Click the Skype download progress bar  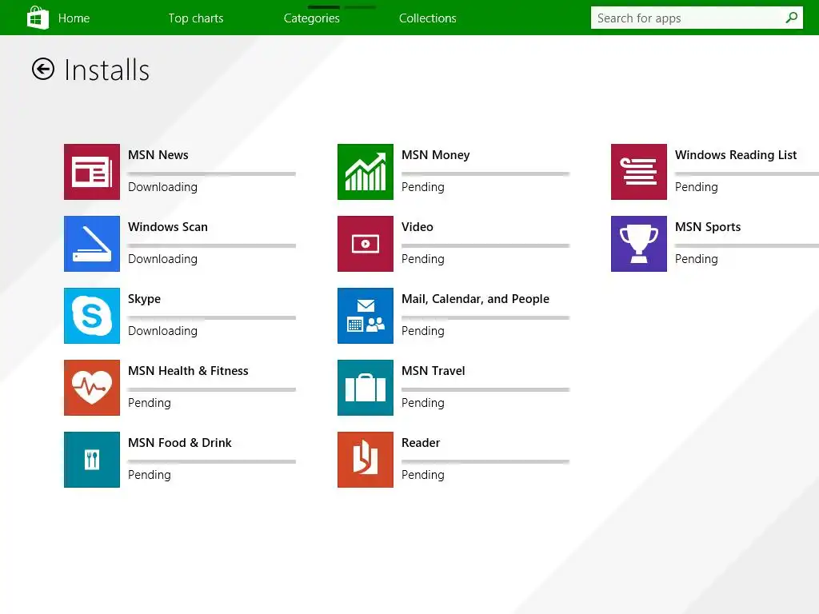pos(212,318)
